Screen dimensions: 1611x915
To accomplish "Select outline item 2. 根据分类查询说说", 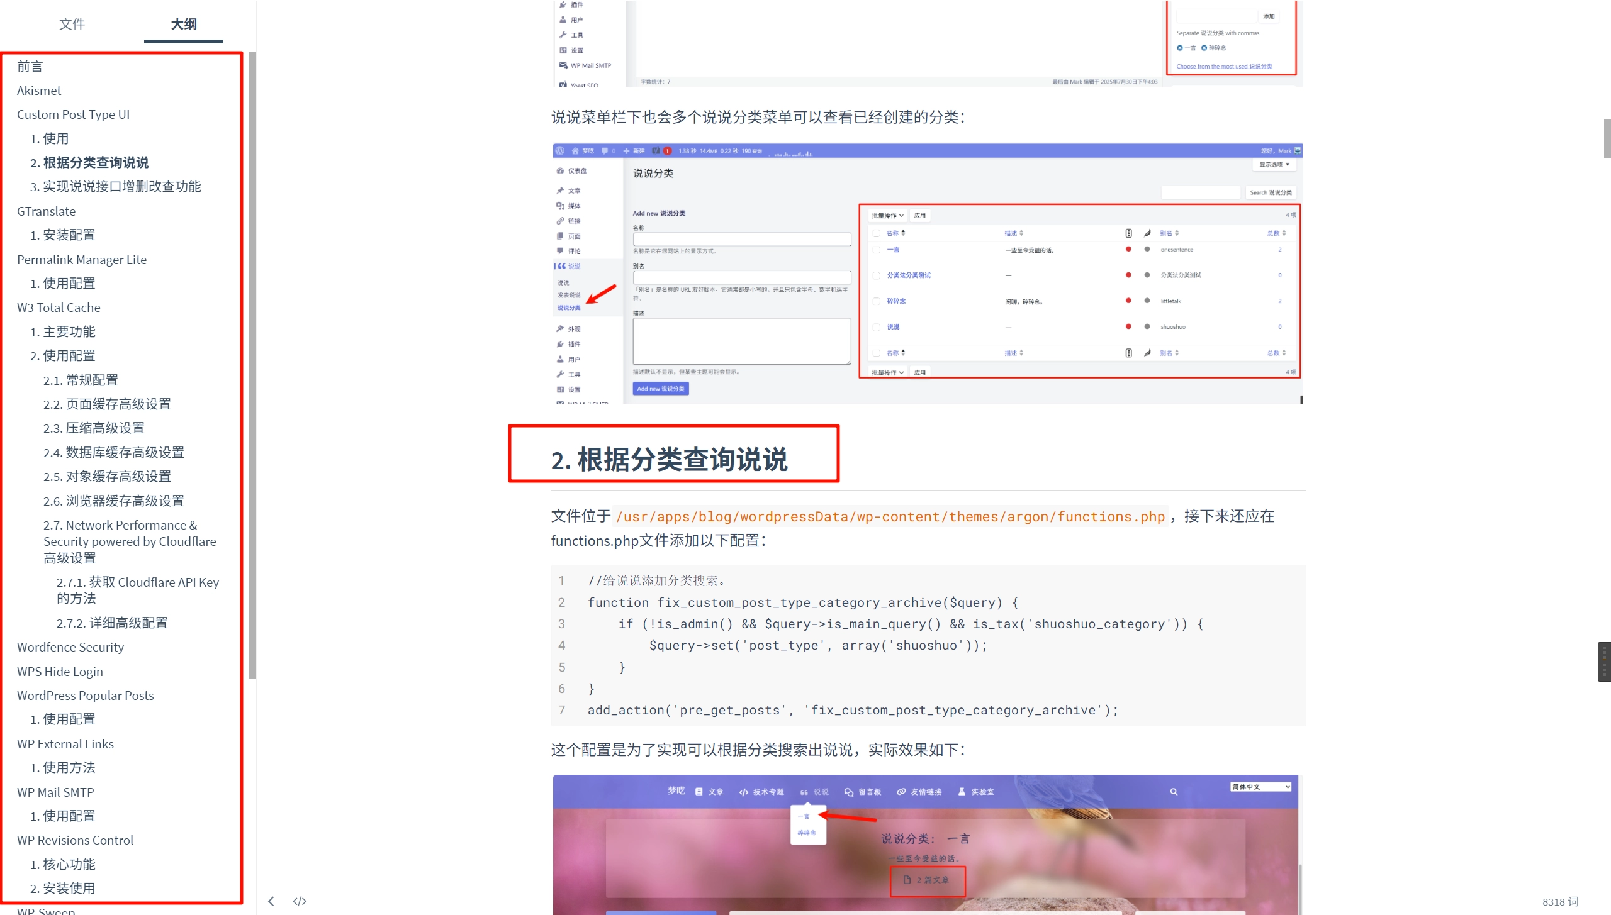I will click(89, 162).
